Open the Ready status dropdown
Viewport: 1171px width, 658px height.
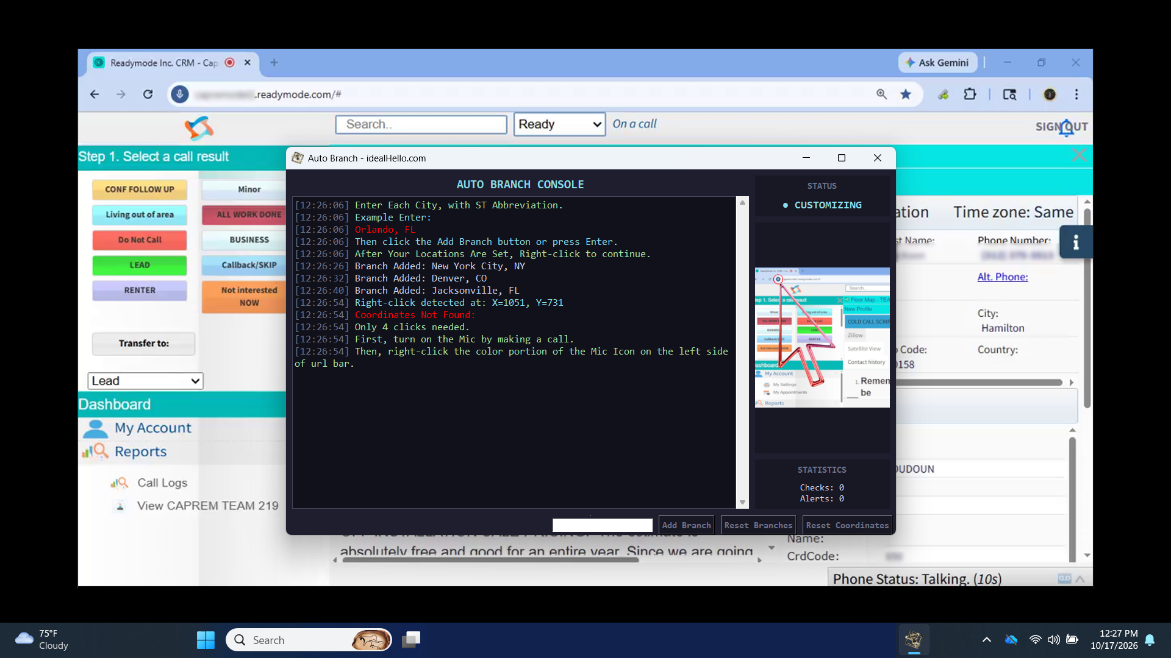pyautogui.click(x=559, y=124)
